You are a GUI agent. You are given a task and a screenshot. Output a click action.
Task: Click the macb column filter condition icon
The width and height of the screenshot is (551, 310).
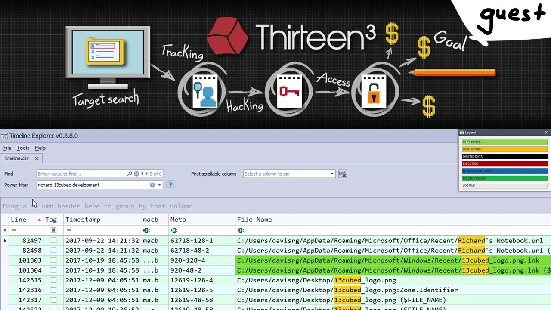[x=146, y=230]
